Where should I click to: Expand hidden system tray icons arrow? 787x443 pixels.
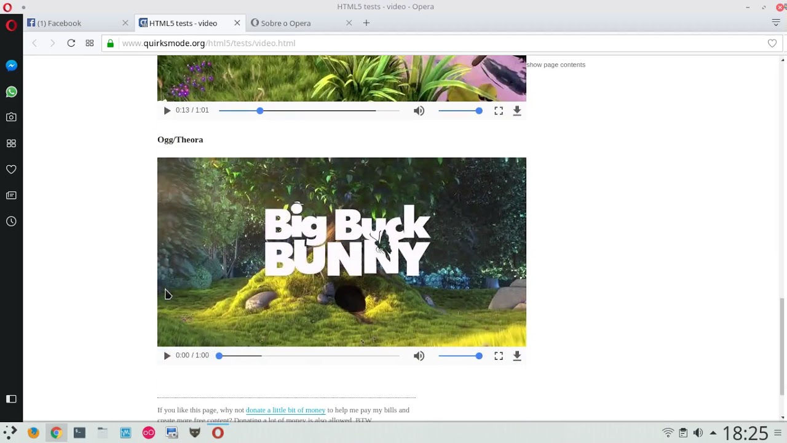[713, 433]
